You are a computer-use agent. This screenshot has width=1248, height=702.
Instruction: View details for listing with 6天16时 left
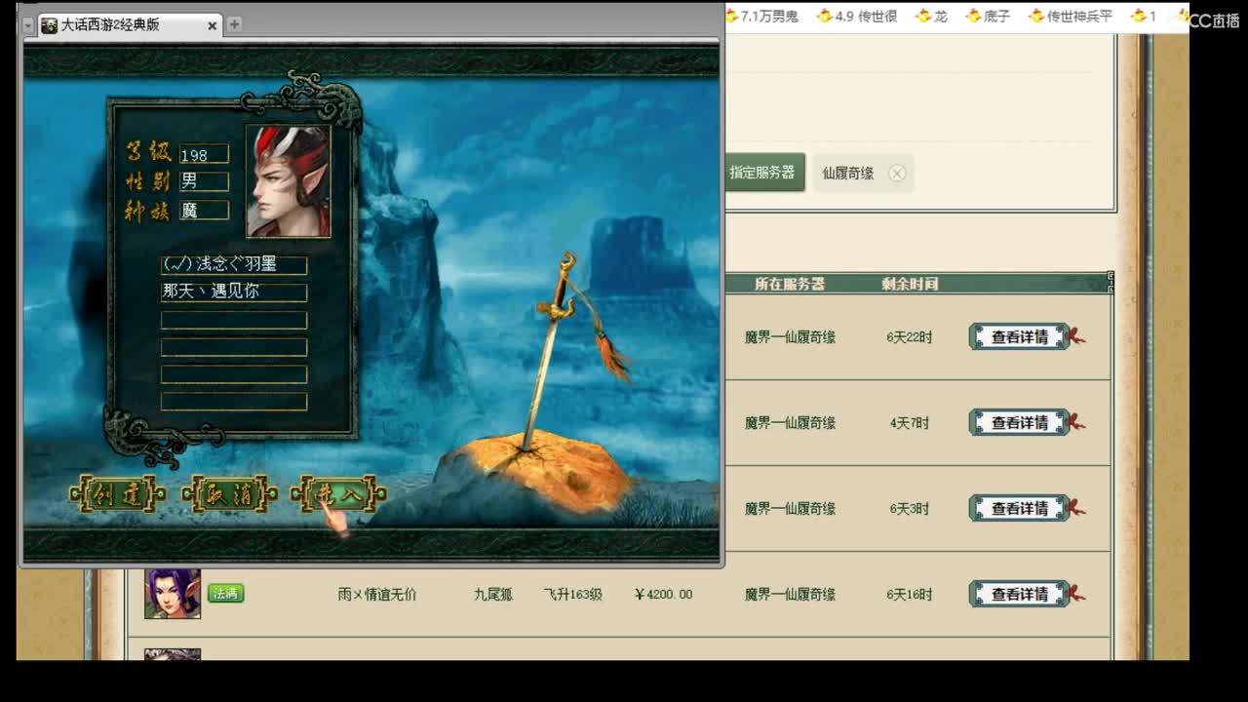[x=1019, y=594]
